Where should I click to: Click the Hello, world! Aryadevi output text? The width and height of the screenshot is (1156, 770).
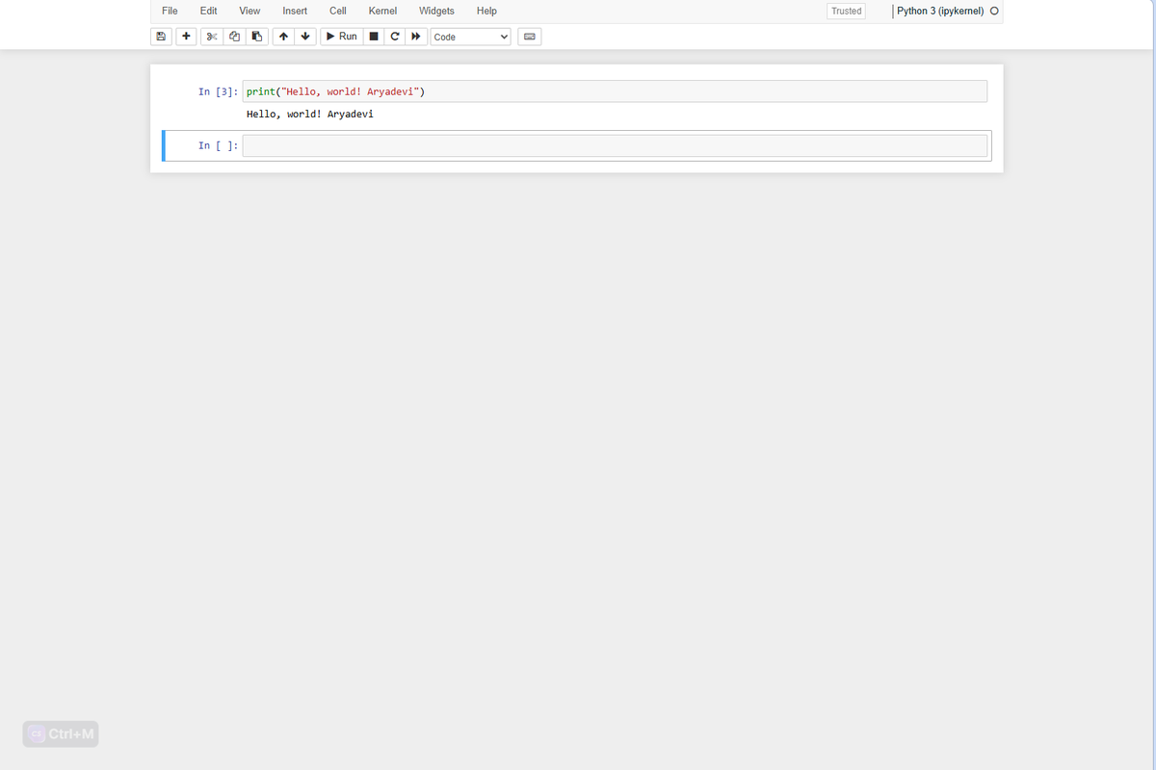pos(309,114)
